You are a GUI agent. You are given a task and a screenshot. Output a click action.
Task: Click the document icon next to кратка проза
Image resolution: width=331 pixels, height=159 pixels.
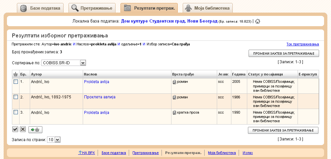tap(174, 113)
